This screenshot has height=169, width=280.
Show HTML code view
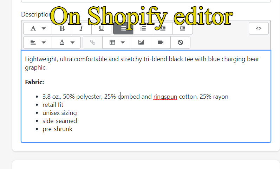259,28
